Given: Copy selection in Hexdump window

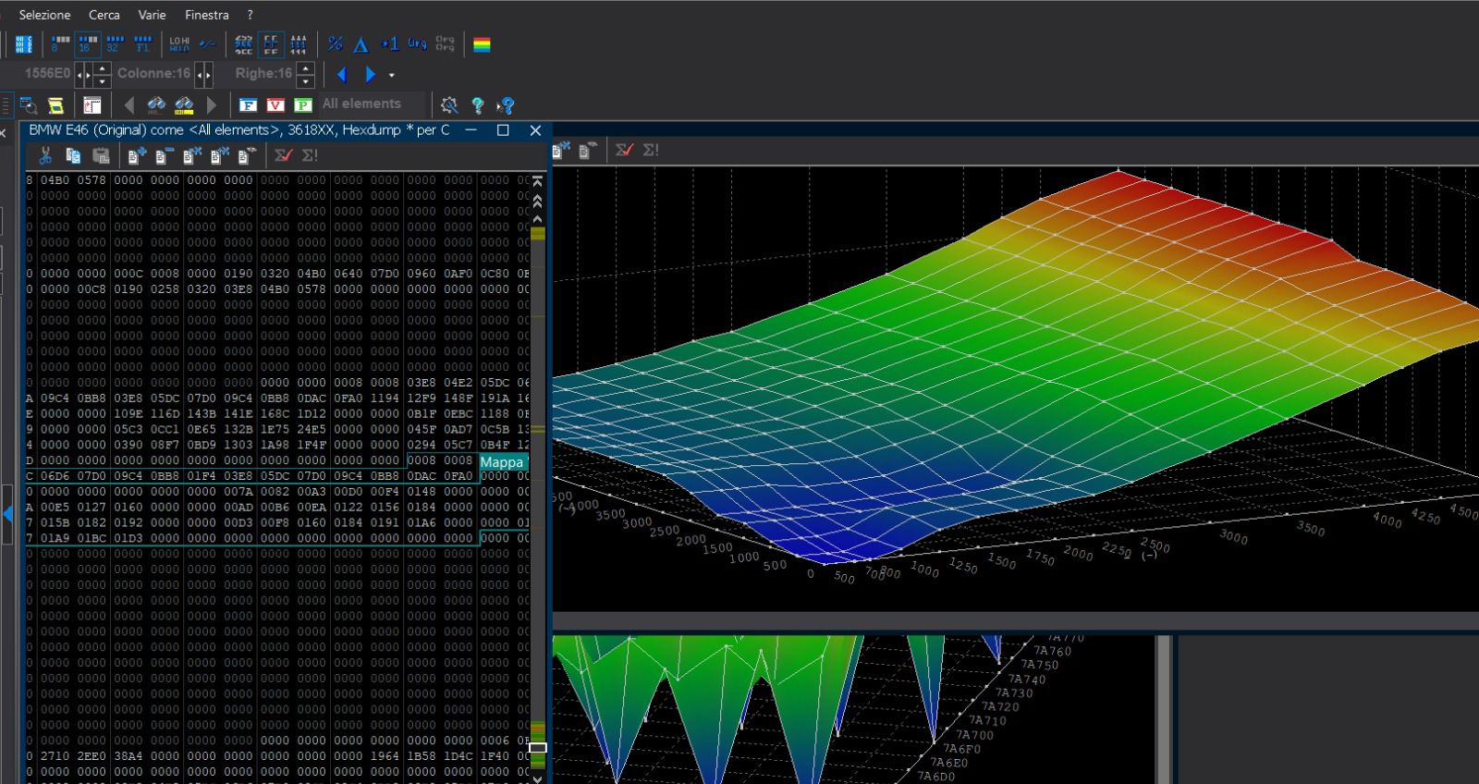Looking at the screenshot, I should pyautogui.click(x=73, y=155).
